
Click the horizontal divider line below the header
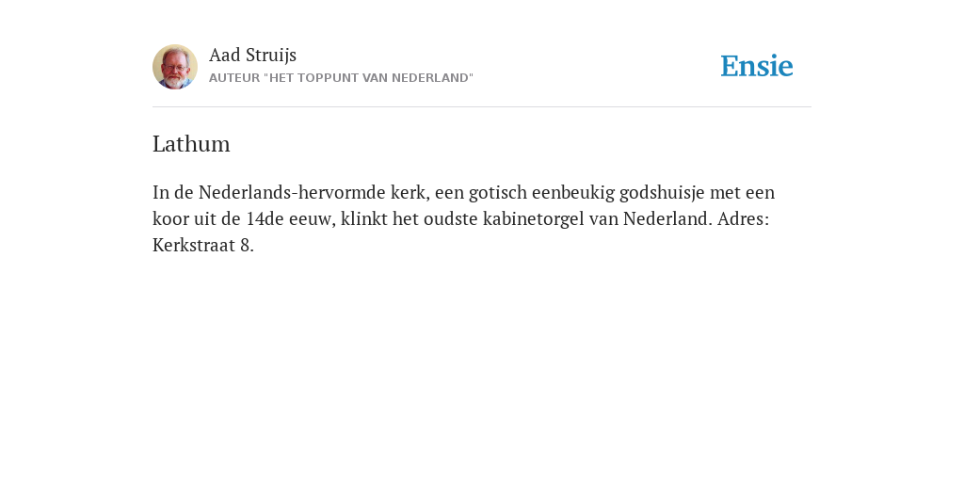tap(482, 107)
